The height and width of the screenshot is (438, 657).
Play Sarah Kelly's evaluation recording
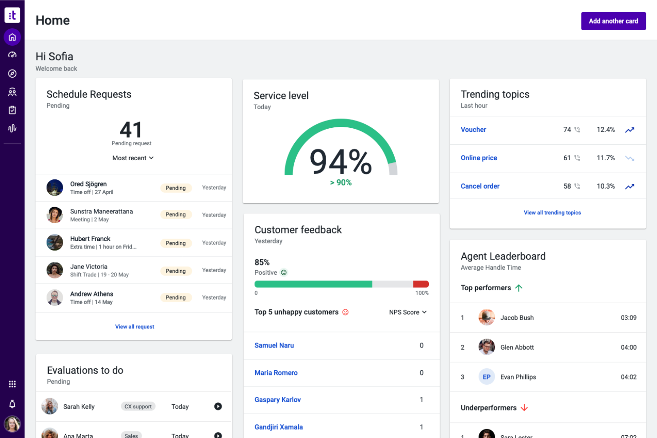pos(218,406)
